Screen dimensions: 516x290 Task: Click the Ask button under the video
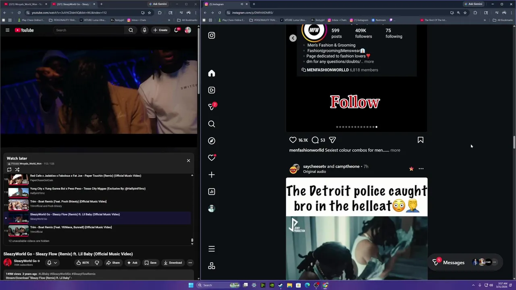point(132,263)
